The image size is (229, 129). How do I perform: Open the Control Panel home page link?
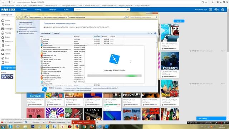click(26, 23)
